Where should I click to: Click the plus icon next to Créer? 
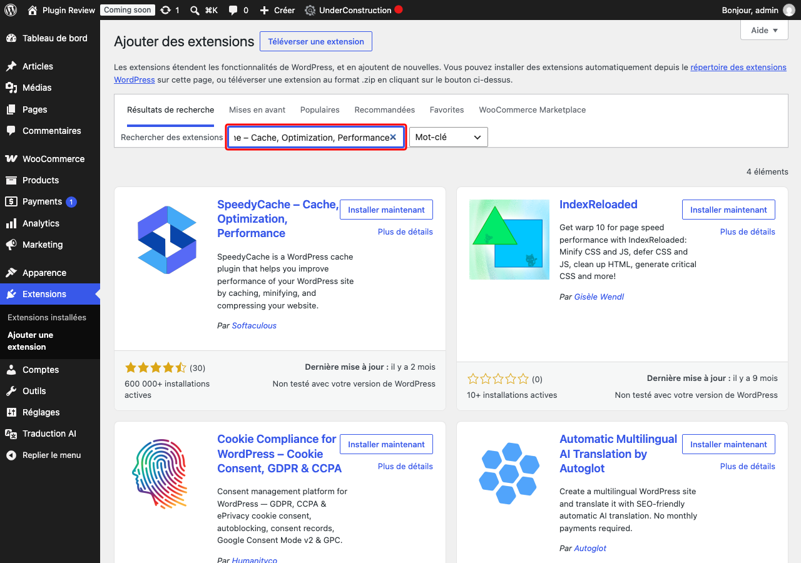264,10
